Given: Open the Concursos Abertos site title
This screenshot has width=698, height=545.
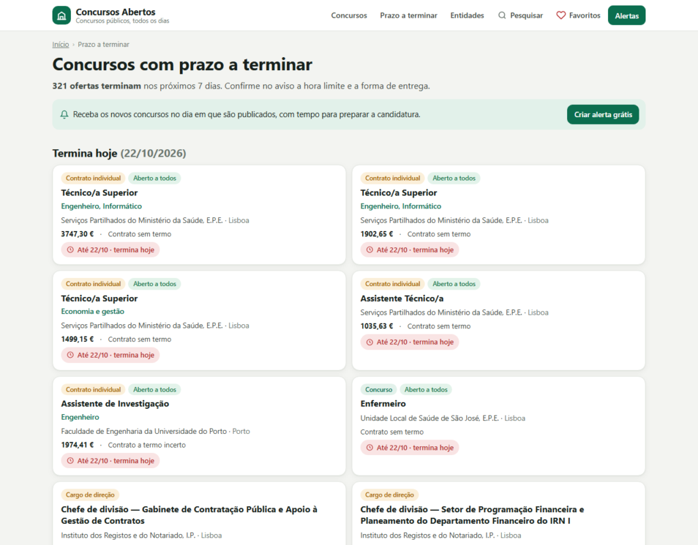Looking at the screenshot, I should pyautogui.click(x=116, y=12).
